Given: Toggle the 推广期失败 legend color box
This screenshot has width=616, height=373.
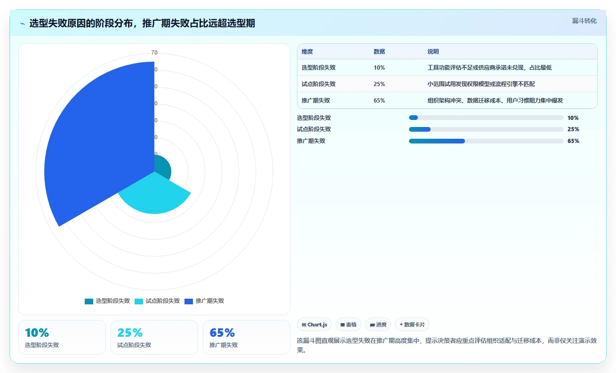Looking at the screenshot, I should point(189,301).
